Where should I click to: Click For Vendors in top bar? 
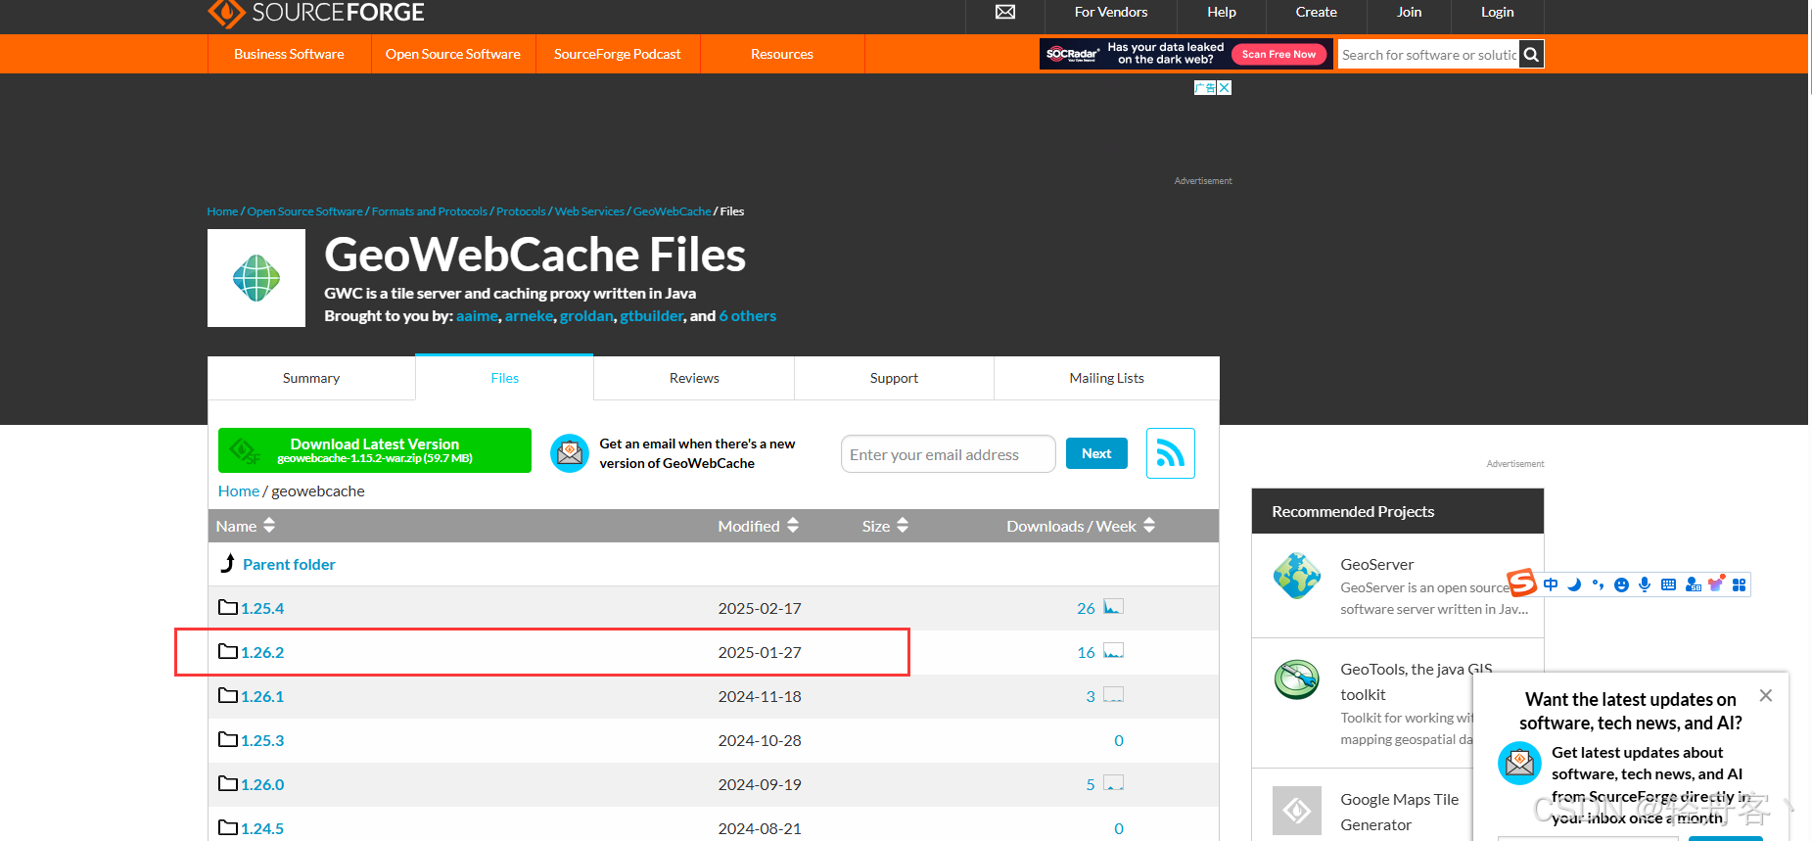click(1110, 12)
